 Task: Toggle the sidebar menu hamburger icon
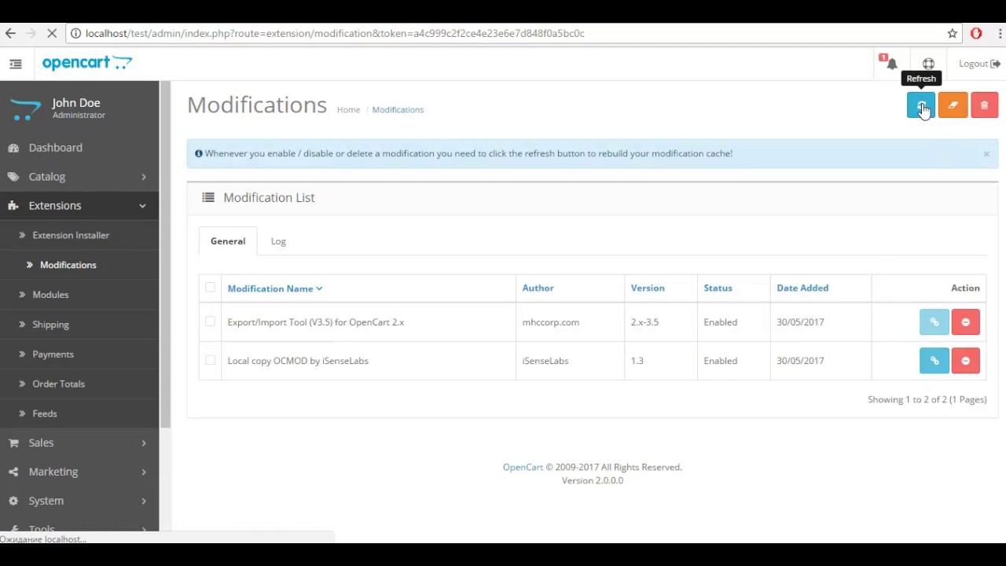click(x=16, y=64)
